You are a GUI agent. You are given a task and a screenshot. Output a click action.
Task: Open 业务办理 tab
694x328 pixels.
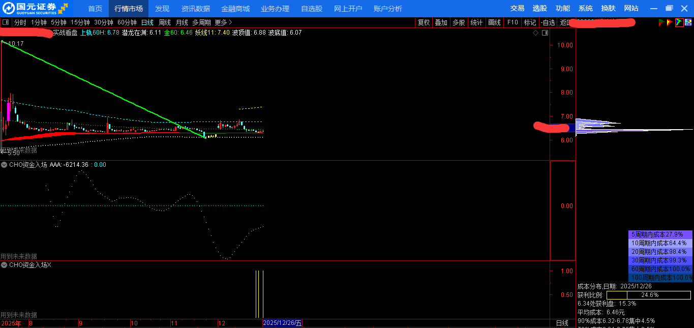[x=275, y=9]
